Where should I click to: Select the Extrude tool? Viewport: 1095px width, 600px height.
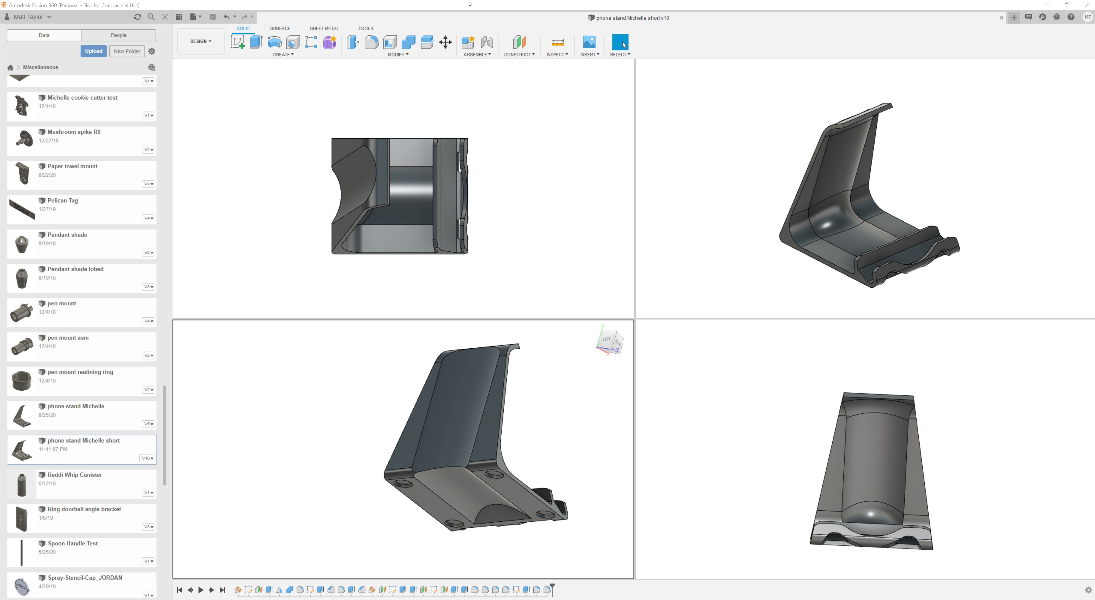pos(256,42)
